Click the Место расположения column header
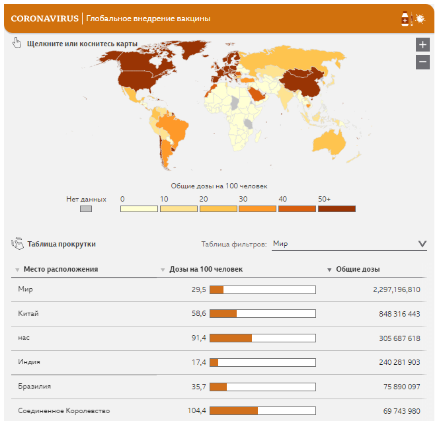Image resolution: width=441 pixels, height=421 pixels. [x=61, y=269]
